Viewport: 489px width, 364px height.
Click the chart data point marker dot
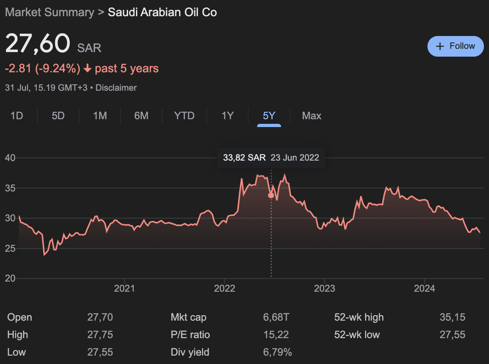[x=271, y=195]
